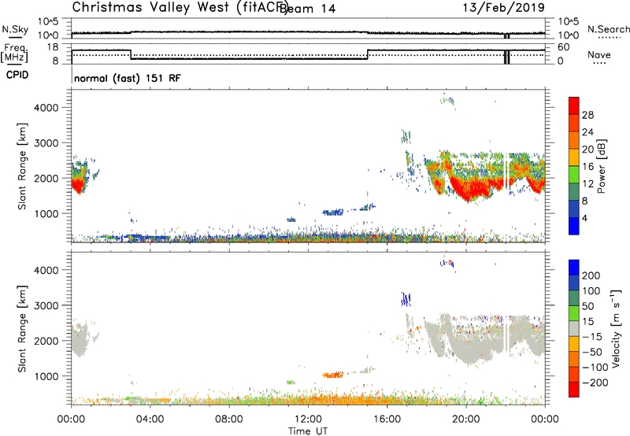Viewport: 630px width, 436px height.
Task: Click the '24' power colorbar tick
Action: click(587, 132)
